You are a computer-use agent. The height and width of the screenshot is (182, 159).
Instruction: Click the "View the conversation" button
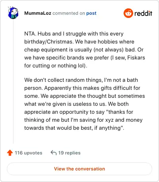[79, 169]
